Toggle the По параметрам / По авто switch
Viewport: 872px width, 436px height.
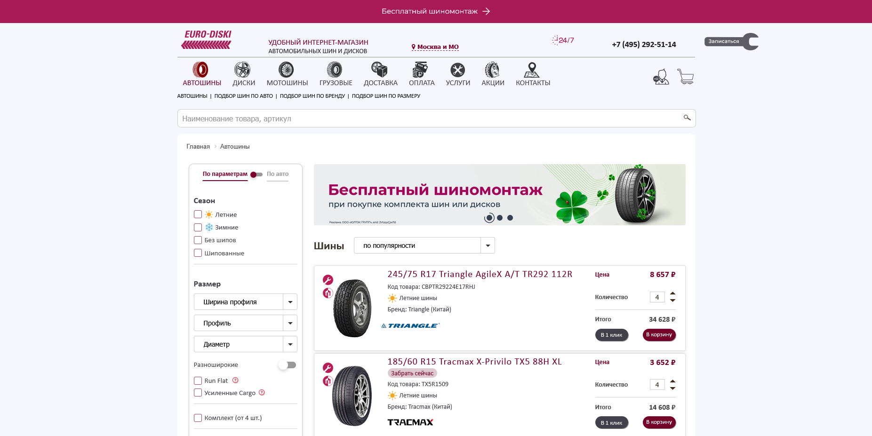256,174
